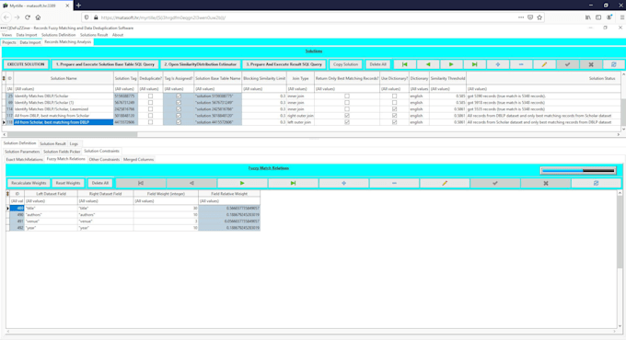
Task: Click Prepare and Execute Solution Base Table SQL Query
Action: pyautogui.click(x=105, y=64)
